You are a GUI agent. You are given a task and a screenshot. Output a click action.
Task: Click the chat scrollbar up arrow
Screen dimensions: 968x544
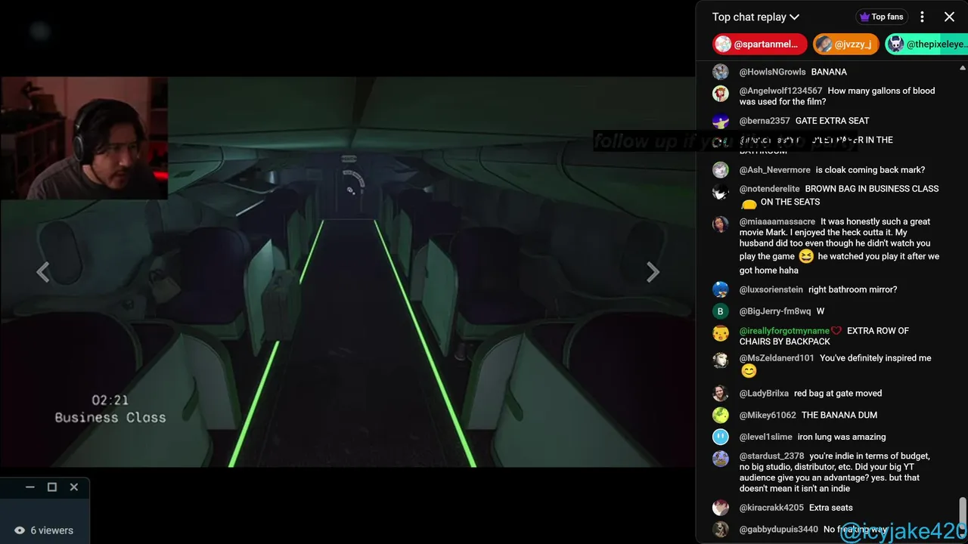[x=963, y=68]
